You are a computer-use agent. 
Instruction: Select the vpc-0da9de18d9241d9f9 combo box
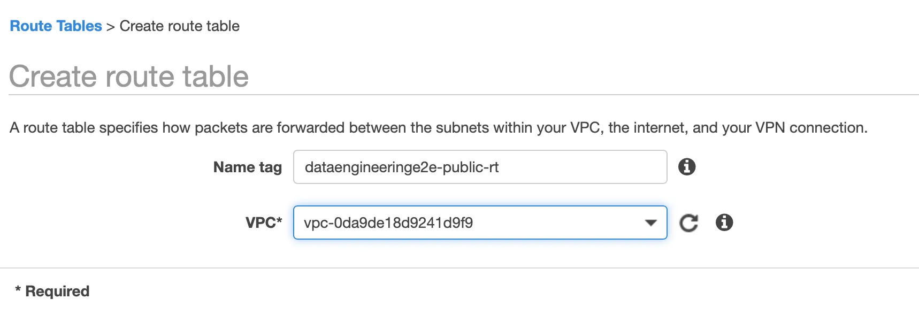click(480, 223)
